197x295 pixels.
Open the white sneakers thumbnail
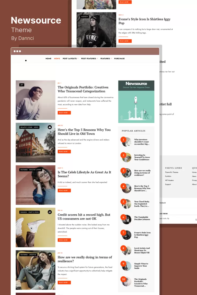[35, 227]
